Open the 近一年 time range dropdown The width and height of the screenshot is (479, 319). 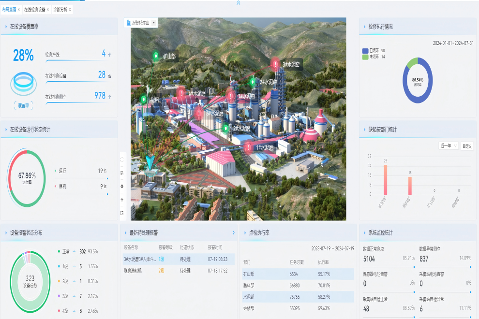[x=449, y=145]
